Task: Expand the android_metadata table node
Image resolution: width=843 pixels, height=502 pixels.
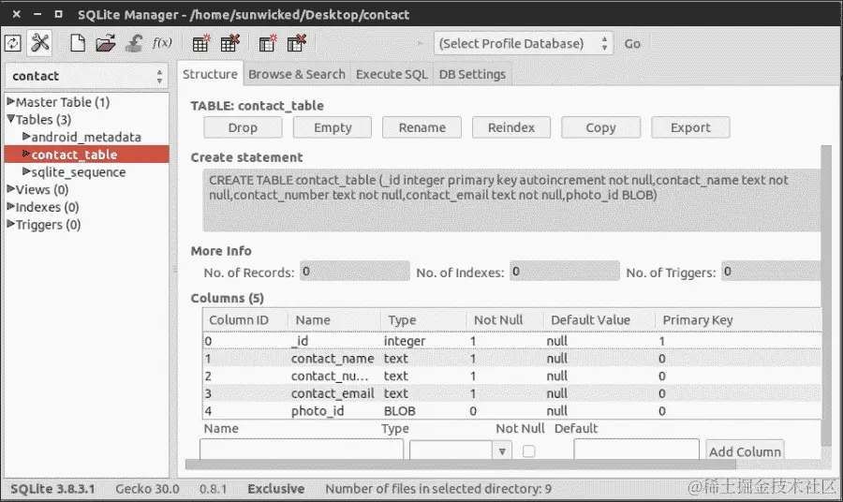Action: [x=26, y=137]
